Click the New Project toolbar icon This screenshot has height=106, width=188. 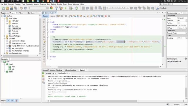click(x=7, y=8)
